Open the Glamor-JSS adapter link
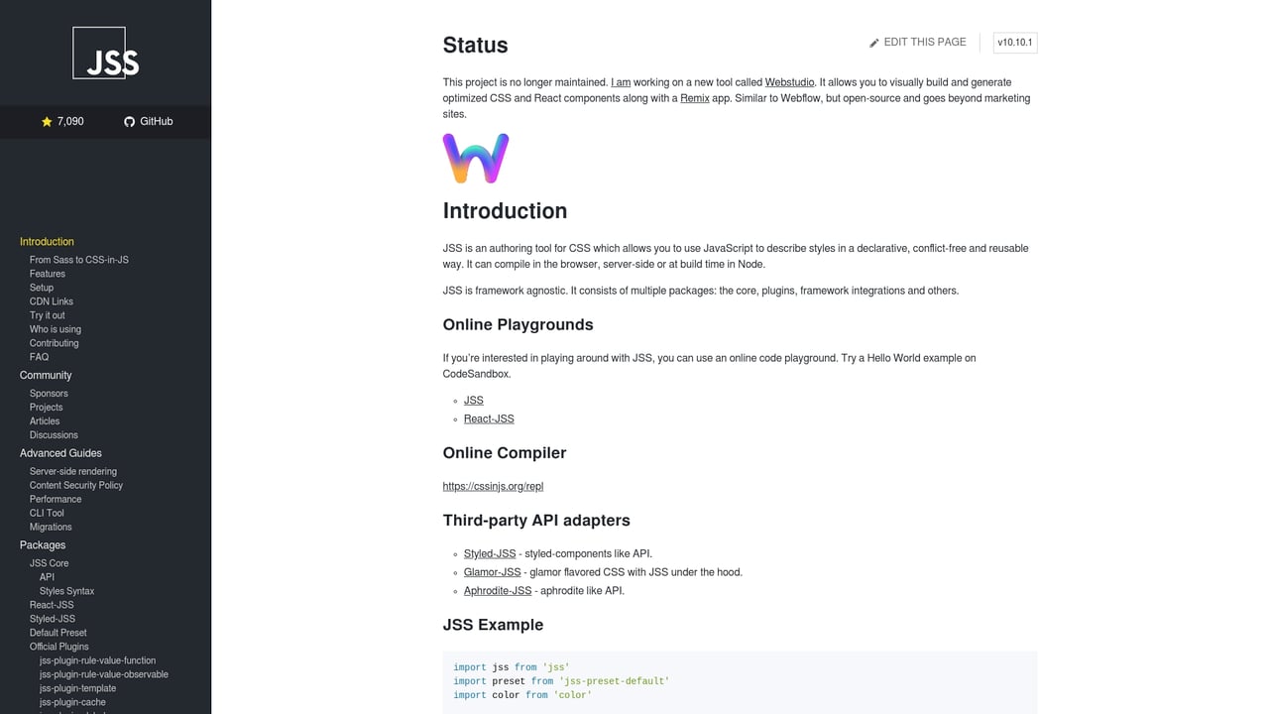This screenshot has width=1269, height=714. tap(492, 572)
